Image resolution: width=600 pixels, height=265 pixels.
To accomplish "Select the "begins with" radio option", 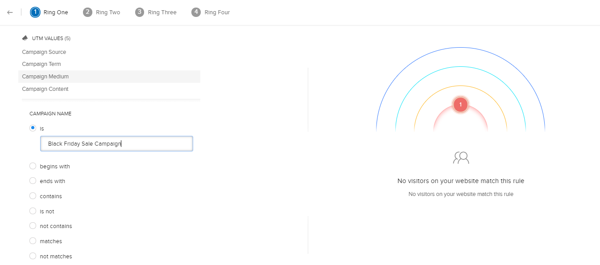I will [x=33, y=166].
